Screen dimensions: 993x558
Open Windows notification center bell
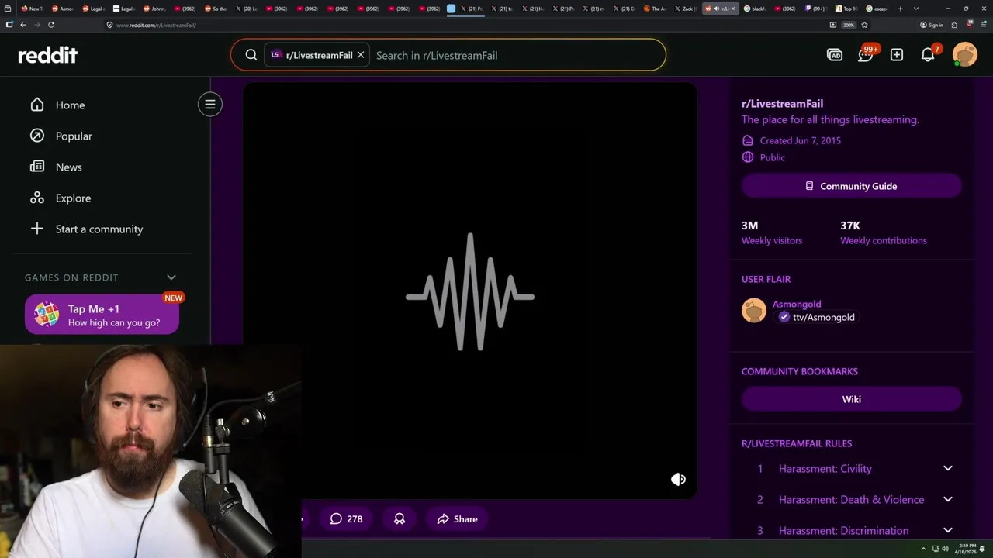982,549
